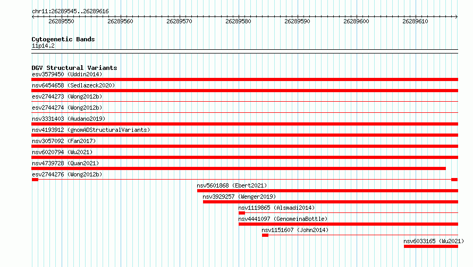Screen dimensions: 473x267
Task: Click ruler position 26289580
Action: point(238,21)
